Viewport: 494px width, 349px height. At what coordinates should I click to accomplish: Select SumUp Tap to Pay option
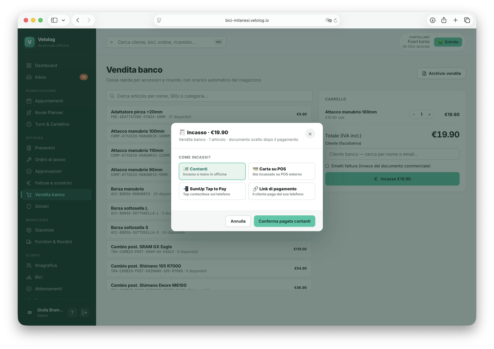(212, 191)
